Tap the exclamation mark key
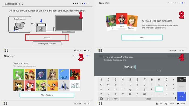The width and height of the screenshot is (189, 106). click(x=174, y=94)
